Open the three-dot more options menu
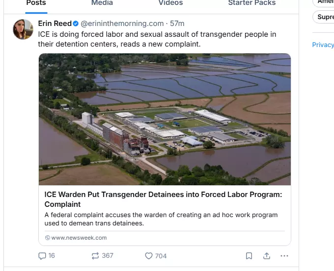This screenshot has width=334, height=271. (284, 256)
